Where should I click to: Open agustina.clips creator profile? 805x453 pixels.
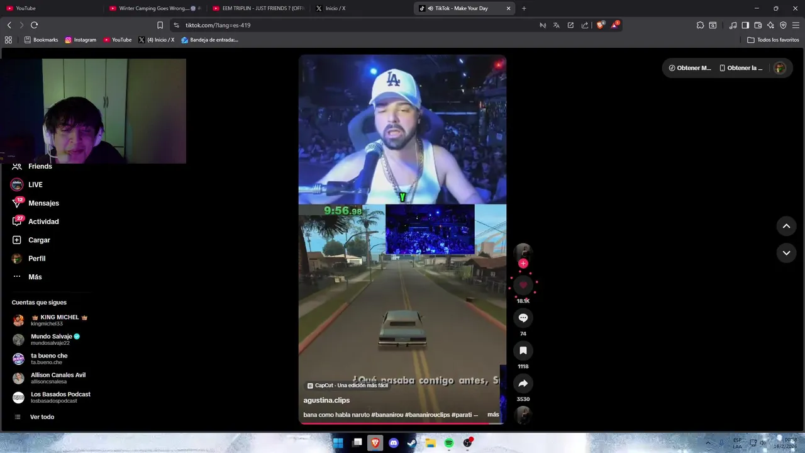(326, 400)
